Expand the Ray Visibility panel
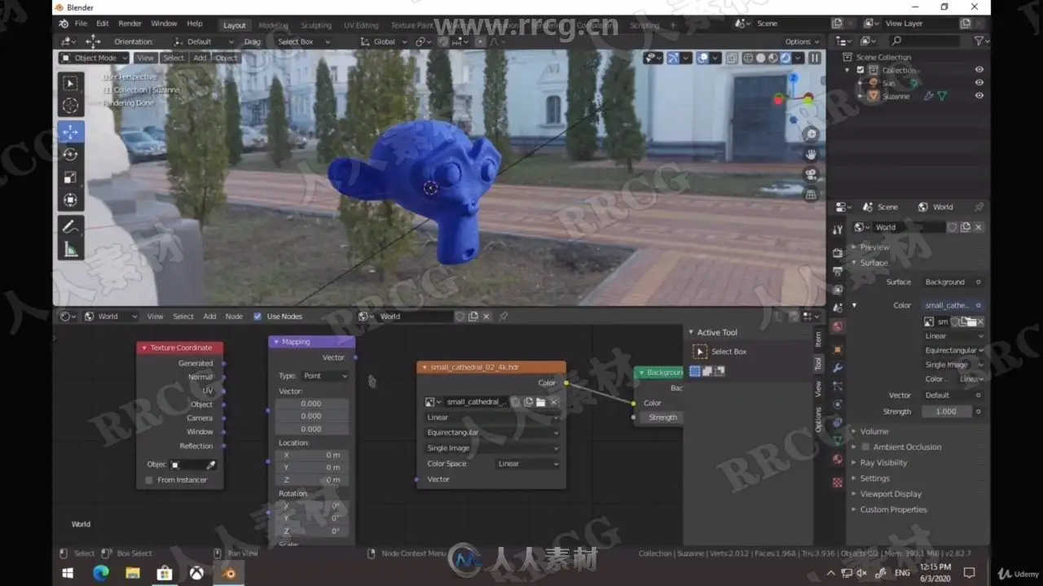Viewport: 1043px width, 586px height. pyautogui.click(x=883, y=463)
